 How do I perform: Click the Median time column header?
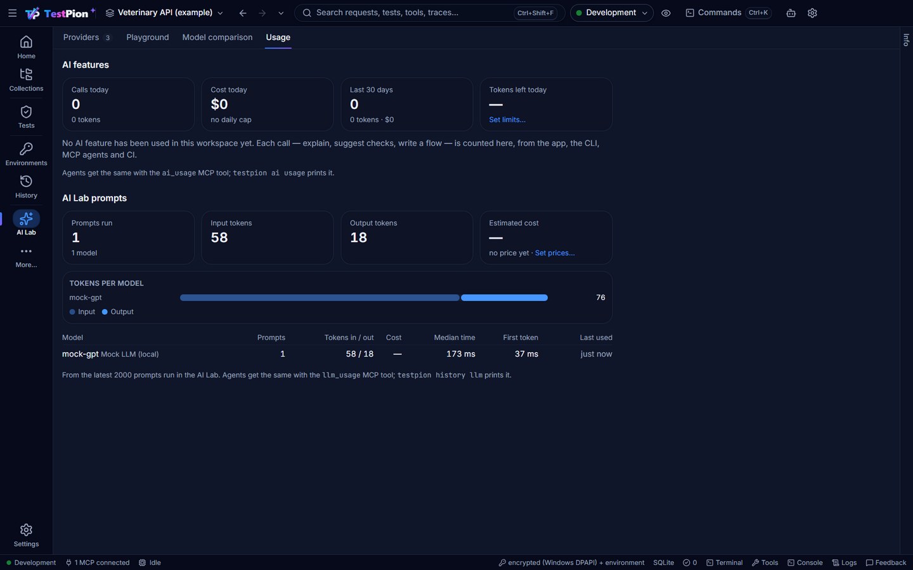coord(454,338)
